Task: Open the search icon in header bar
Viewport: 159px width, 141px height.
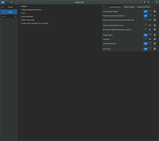Action: click(x=148, y=2)
